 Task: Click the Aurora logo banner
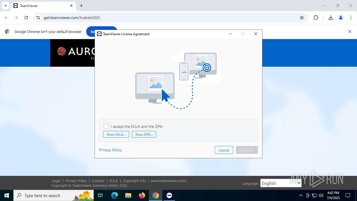point(73,53)
